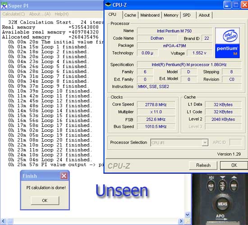Click the Super PI scroll down arrow

pyautogui.click(x=188, y=215)
